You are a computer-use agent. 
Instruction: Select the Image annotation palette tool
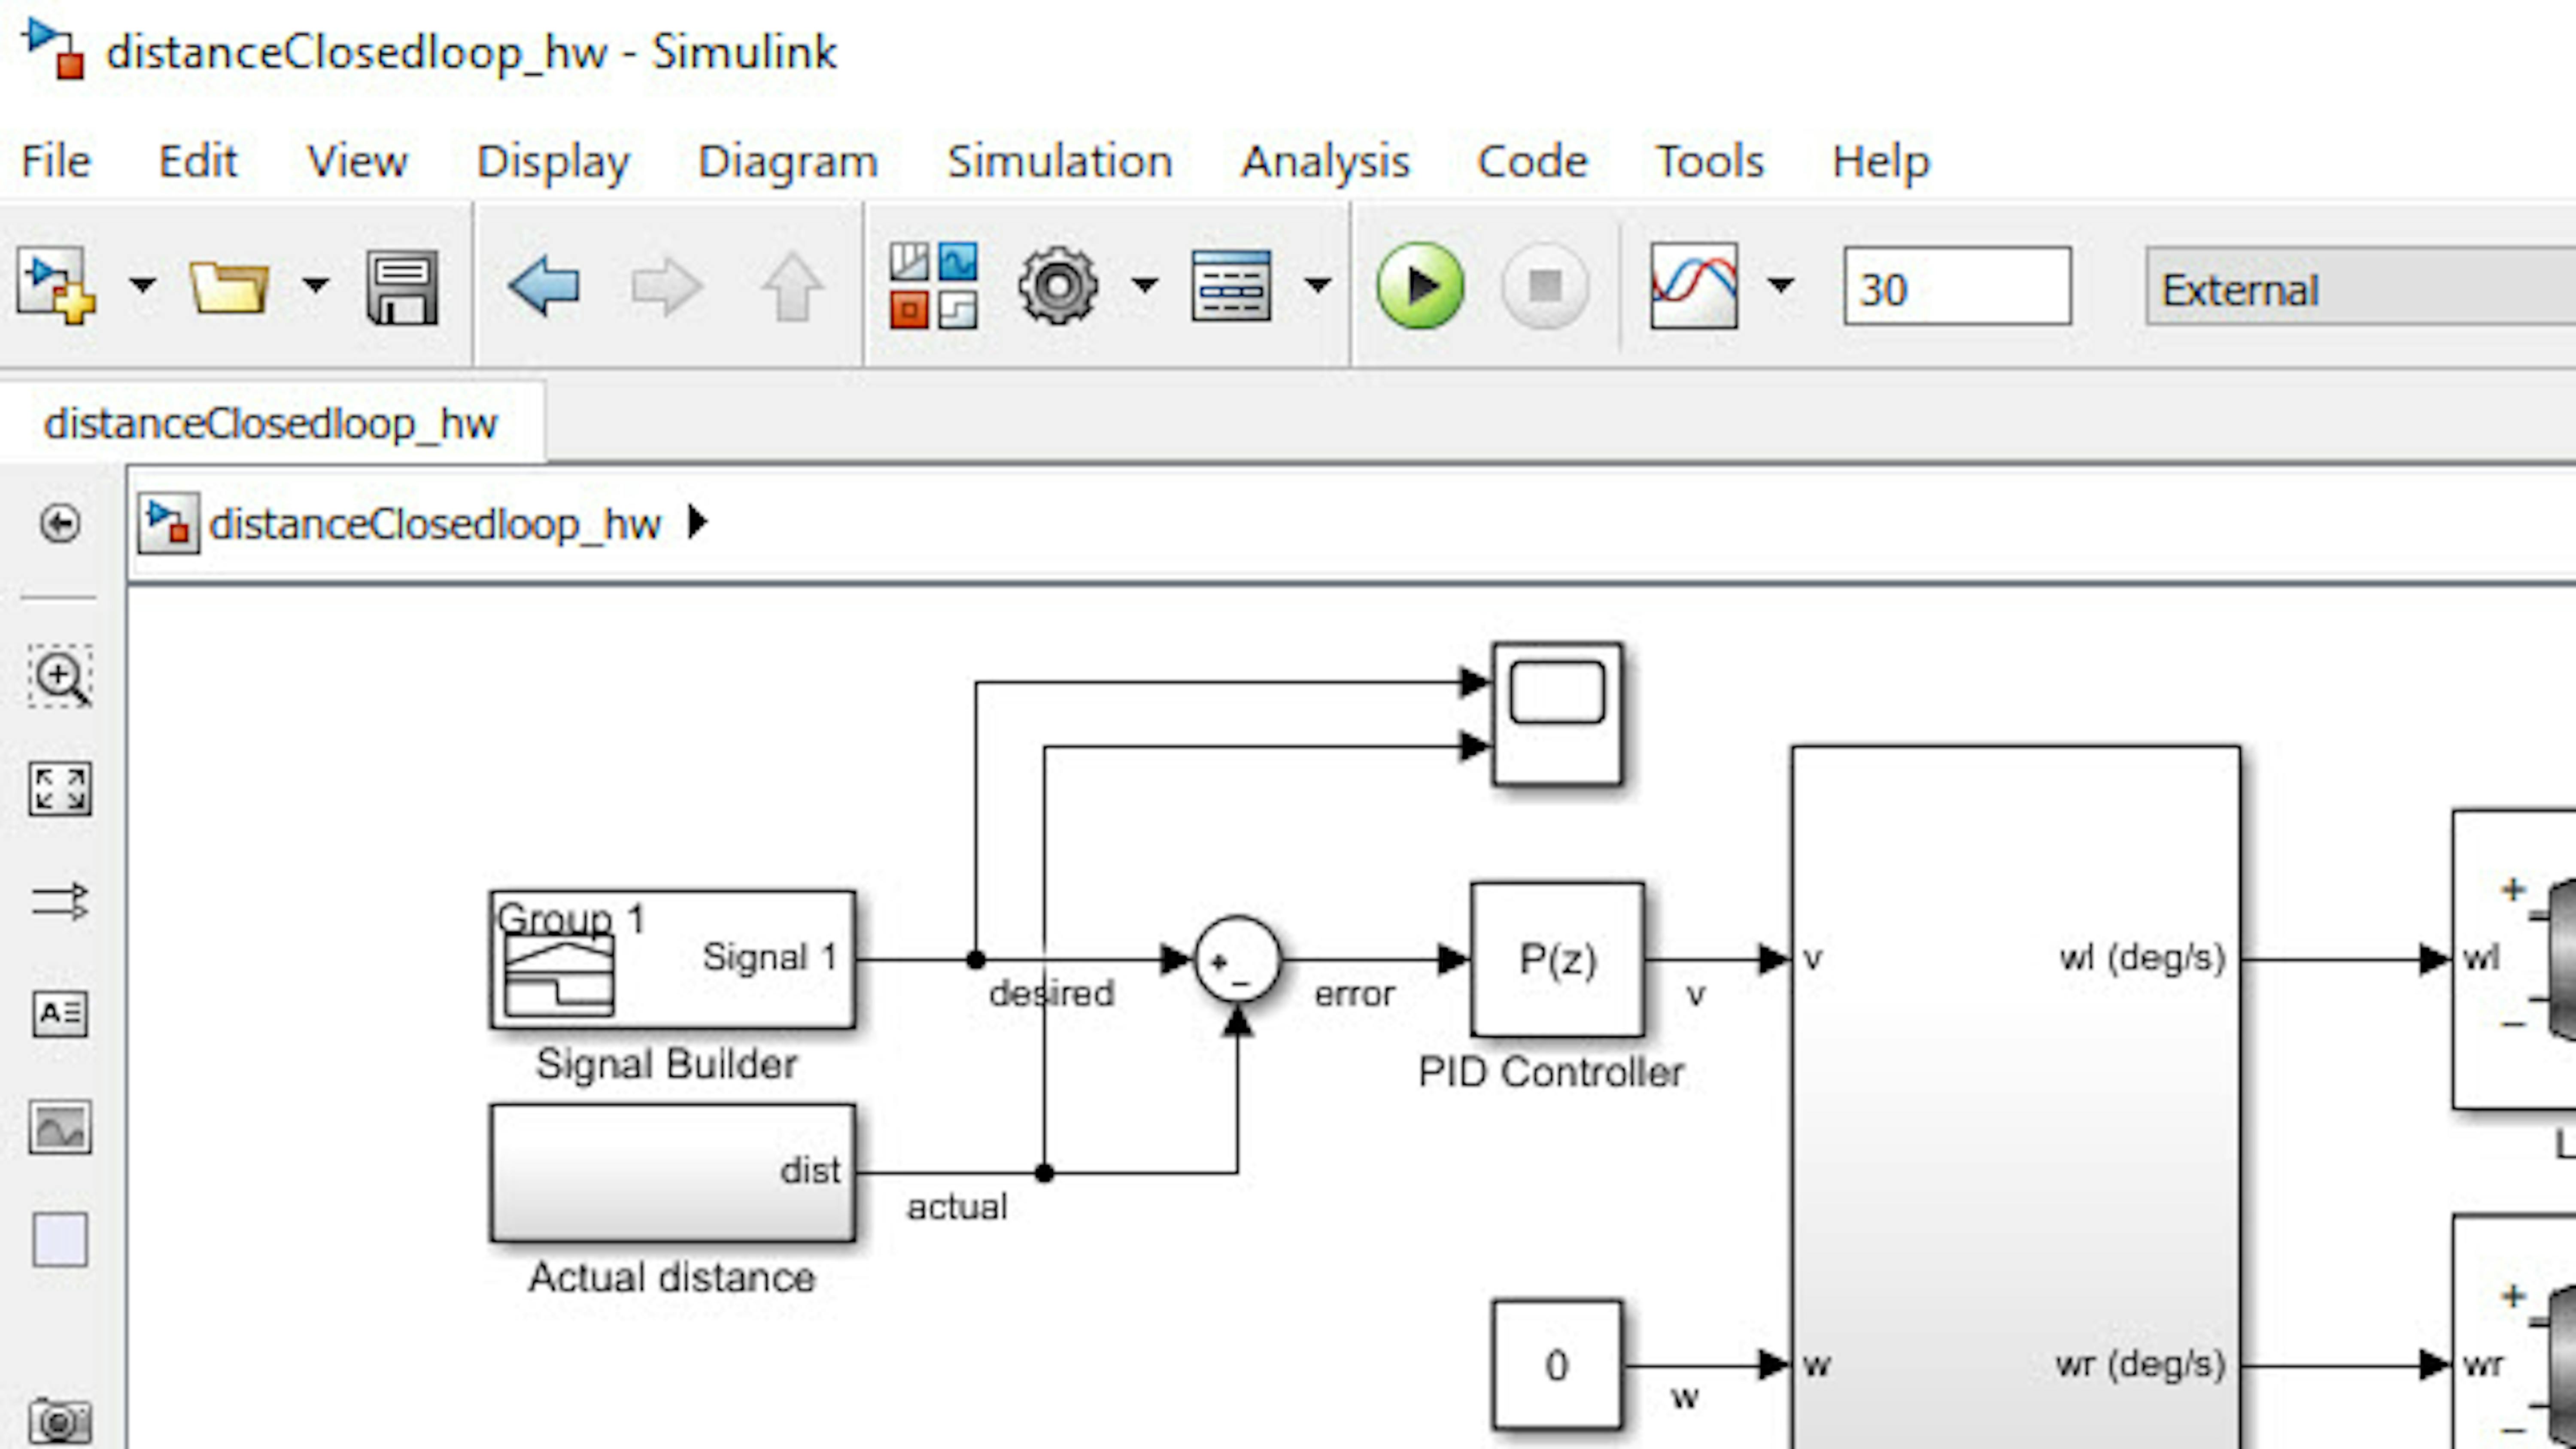[60, 1128]
